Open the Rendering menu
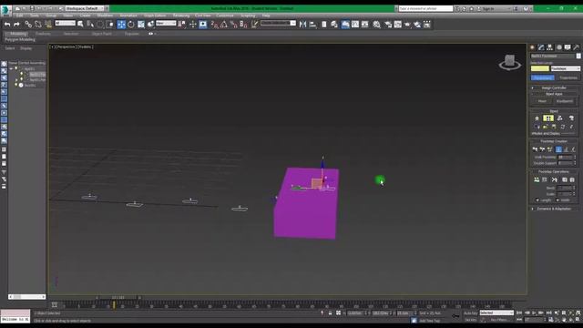This screenshot has width=583, height=328. click(181, 15)
